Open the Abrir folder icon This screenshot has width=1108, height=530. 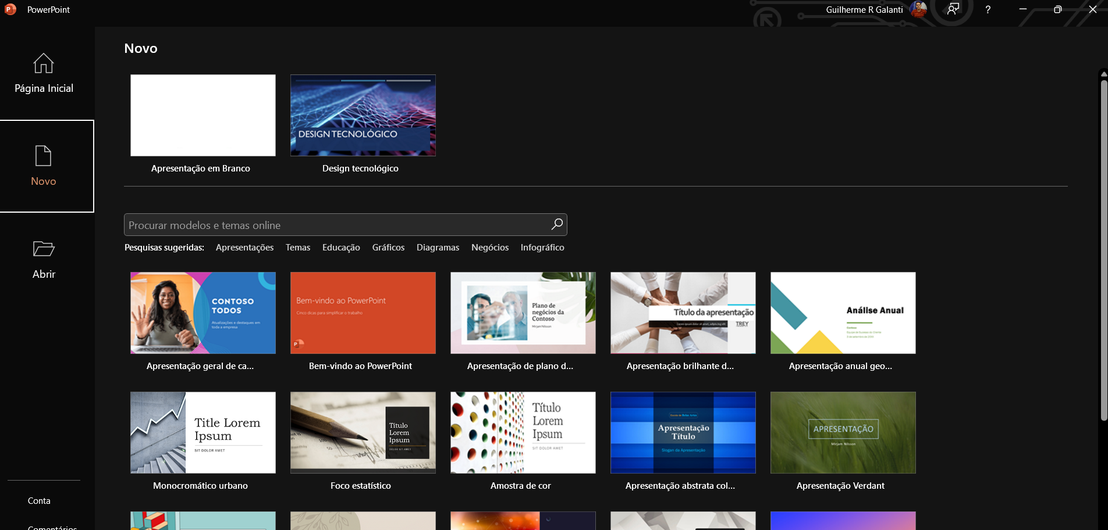tap(44, 249)
